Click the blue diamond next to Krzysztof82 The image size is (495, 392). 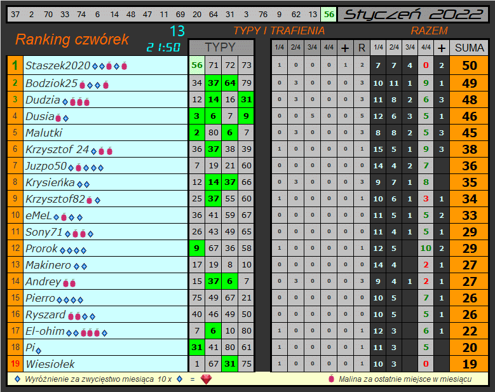(x=98, y=200)
